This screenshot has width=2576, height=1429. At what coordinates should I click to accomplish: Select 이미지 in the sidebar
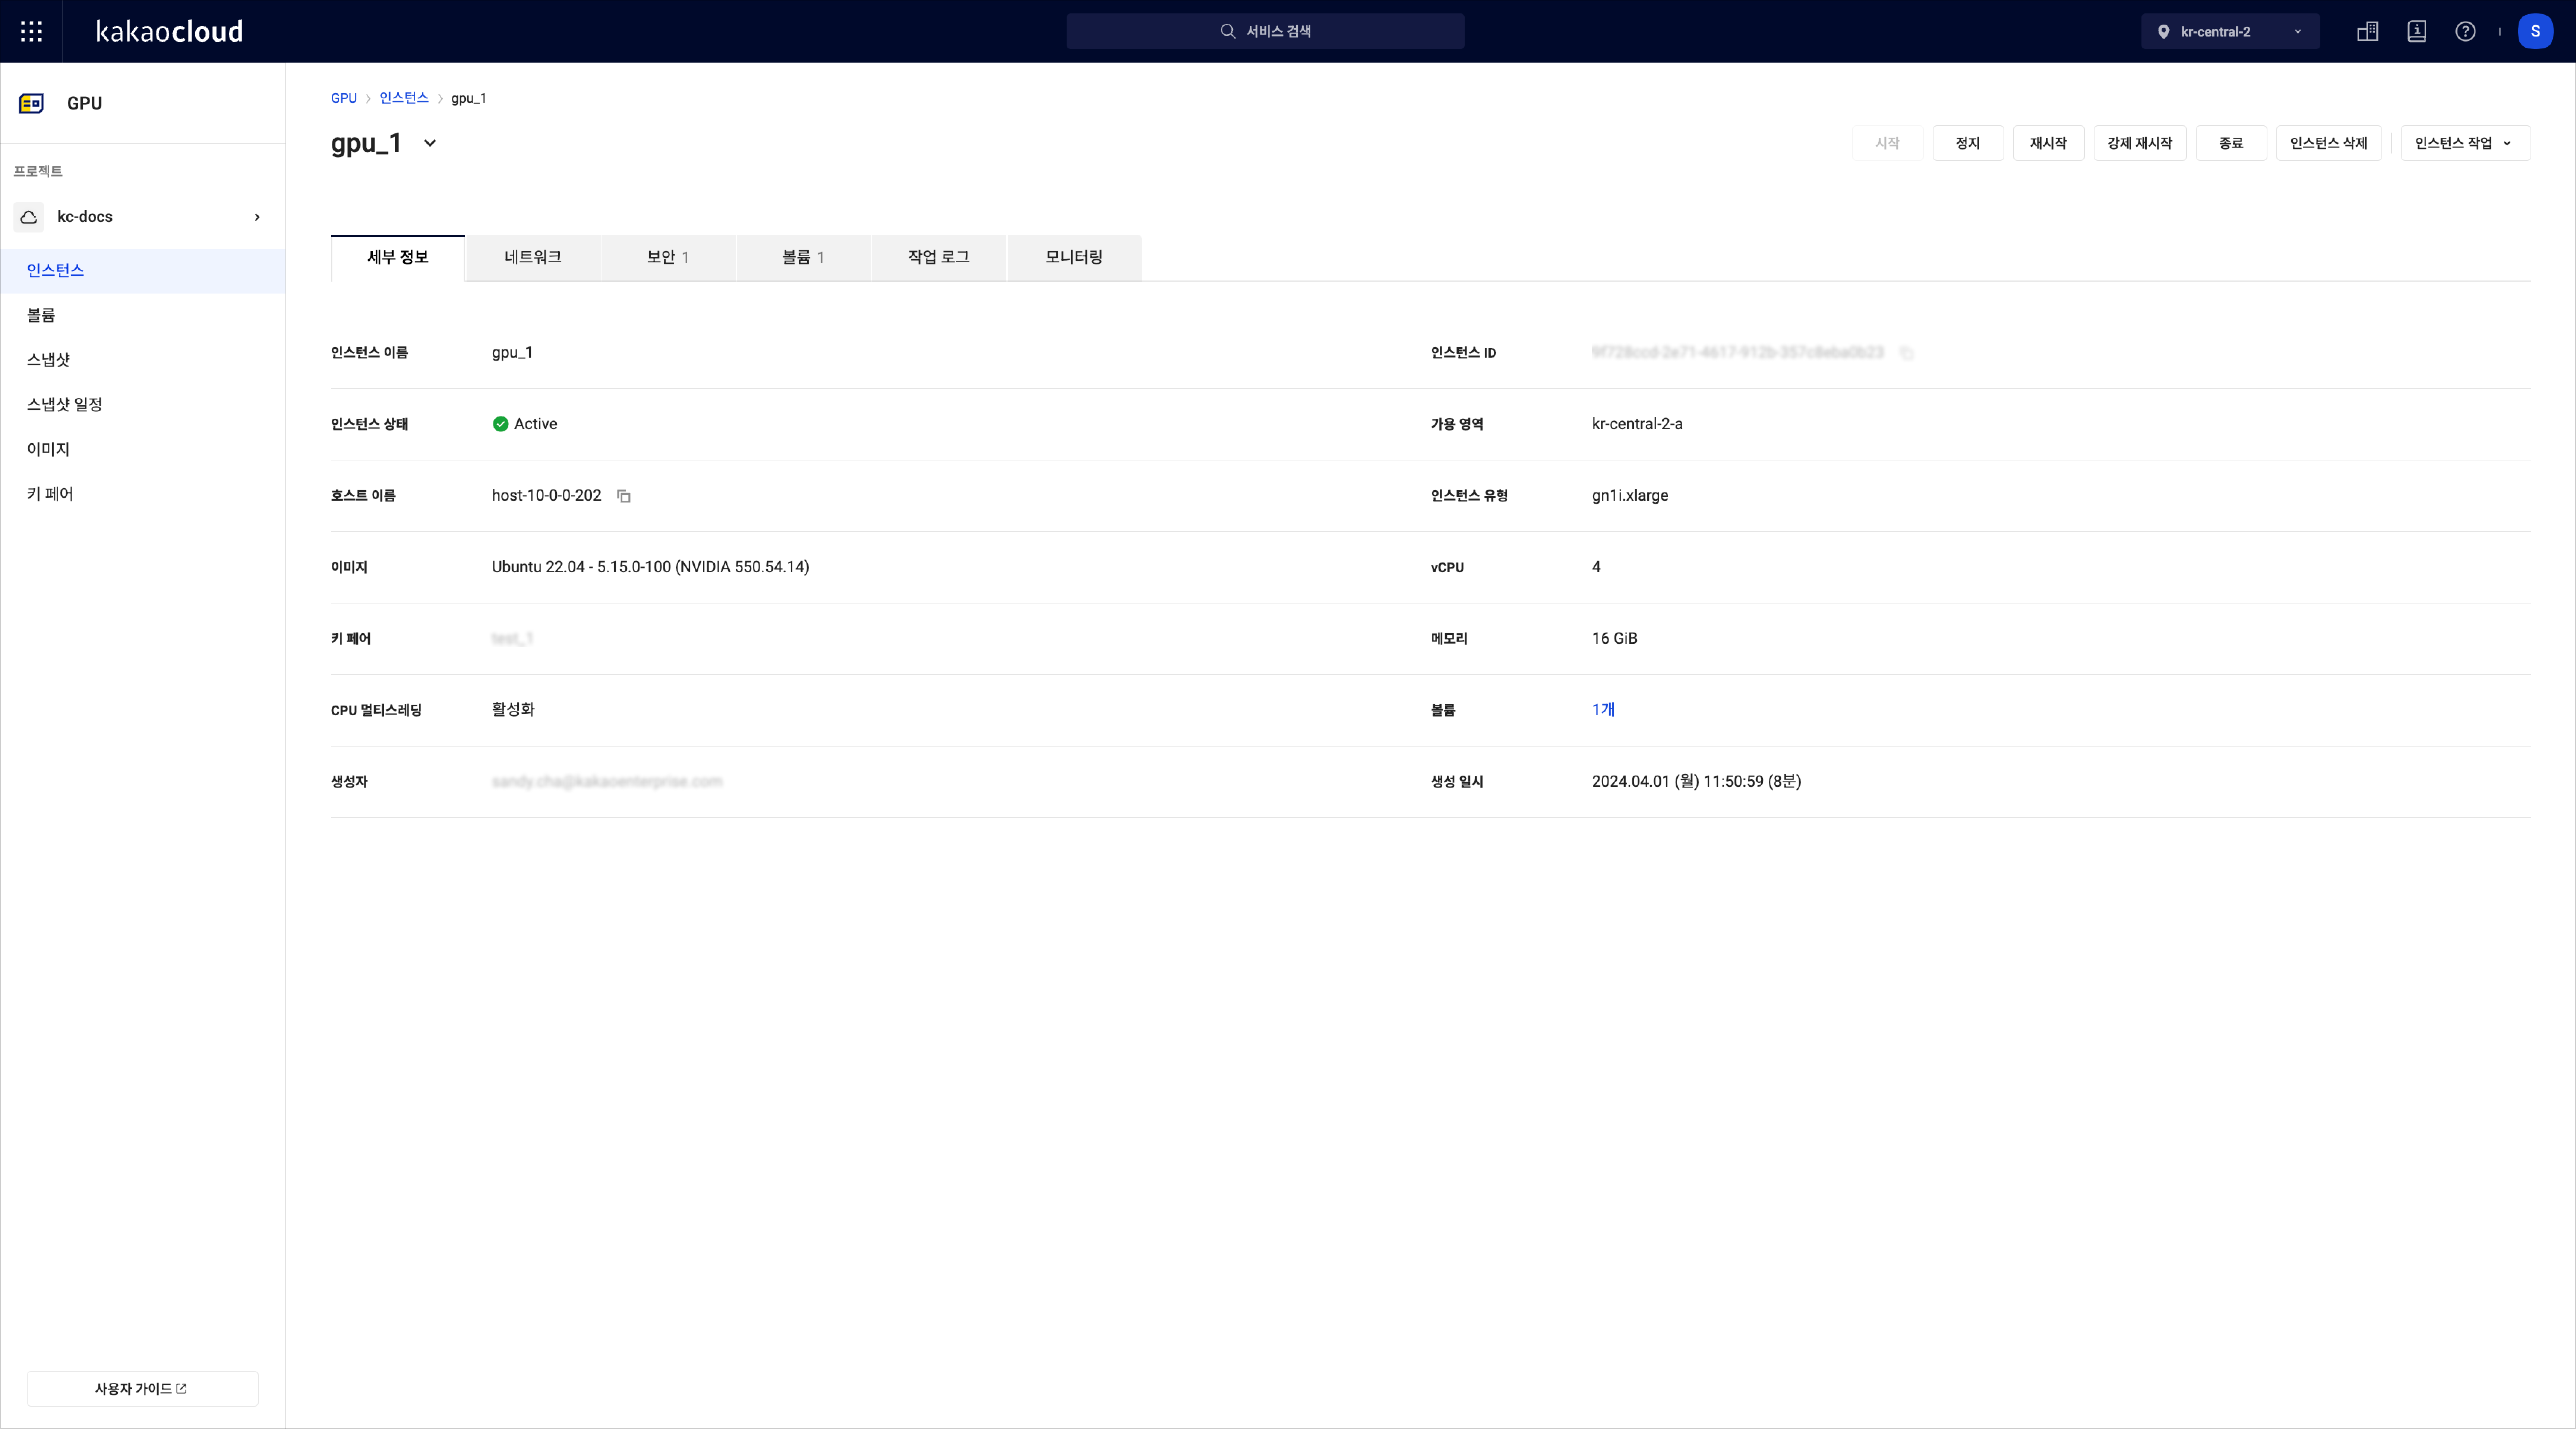click(x=143, y=450)
